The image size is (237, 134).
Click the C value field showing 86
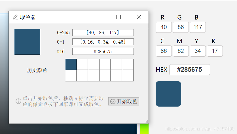coord(164,51)
